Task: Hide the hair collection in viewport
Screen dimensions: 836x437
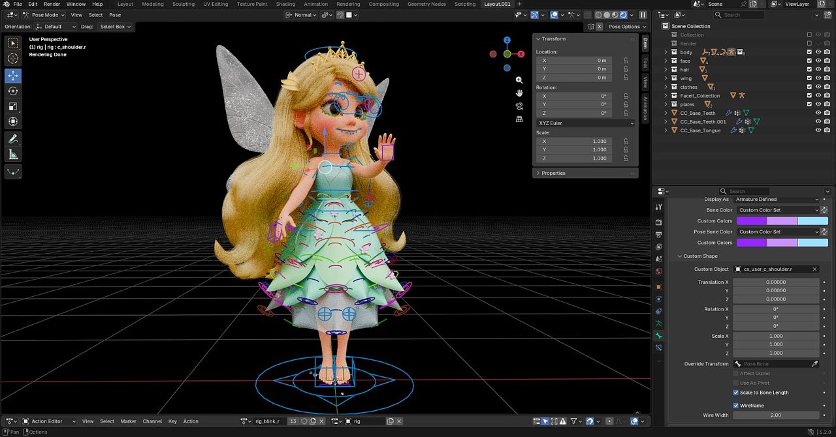Action: tap(818, 70)
